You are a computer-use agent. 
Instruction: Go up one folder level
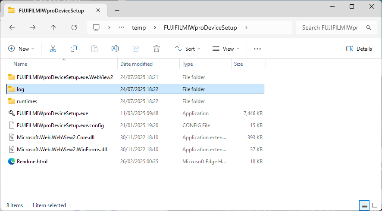tap(53, 28)
